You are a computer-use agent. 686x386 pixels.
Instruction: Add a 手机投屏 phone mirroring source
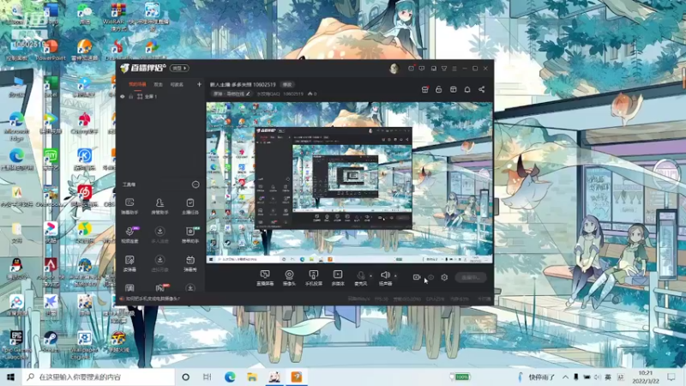[313, 278]
